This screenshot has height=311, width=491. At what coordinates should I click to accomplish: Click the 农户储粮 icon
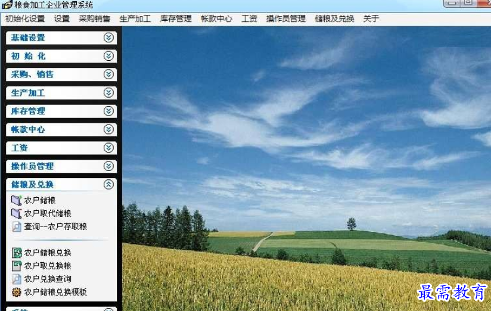click(16, 200)
